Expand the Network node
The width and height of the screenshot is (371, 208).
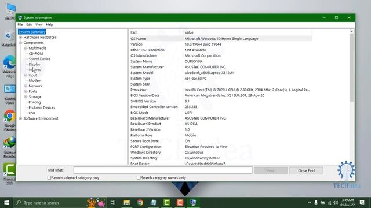coord(26,86)
